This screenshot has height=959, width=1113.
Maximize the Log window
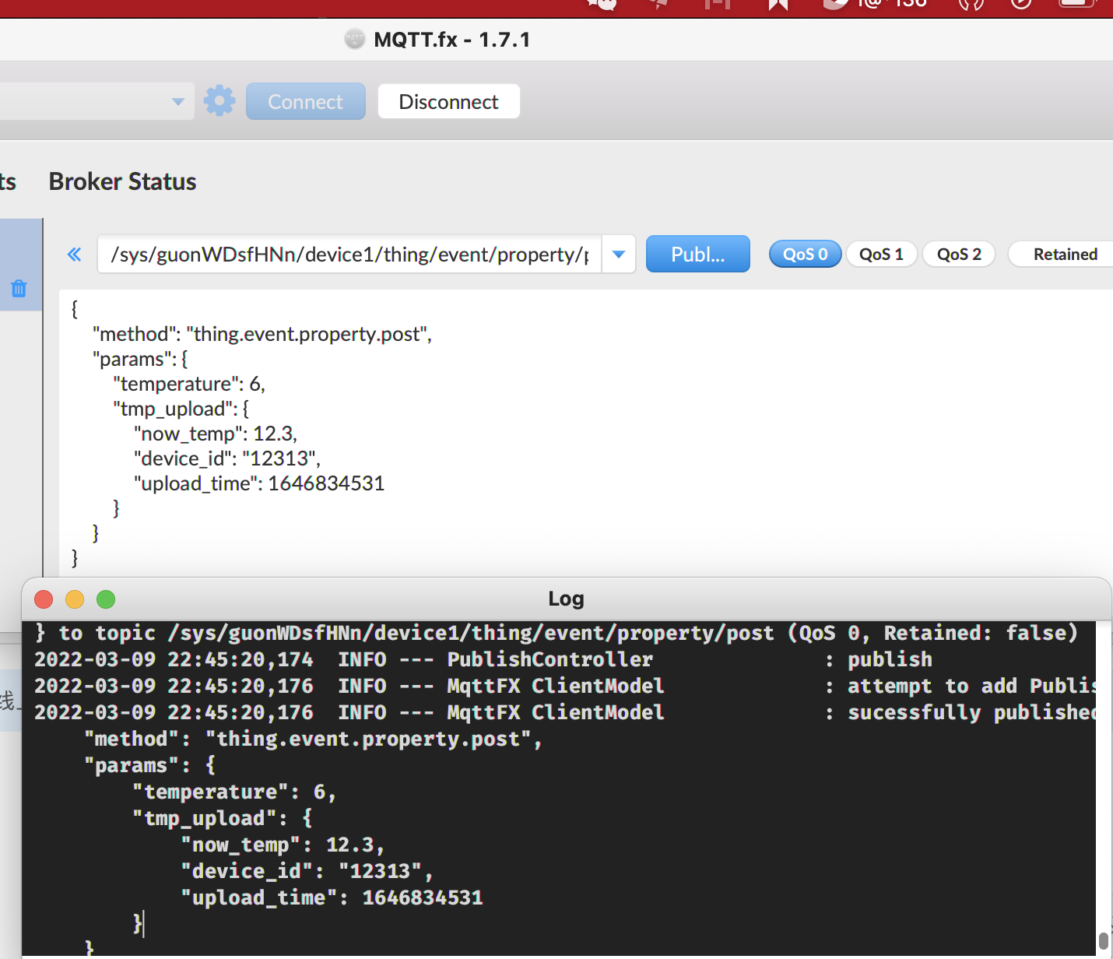pos(106,599)
